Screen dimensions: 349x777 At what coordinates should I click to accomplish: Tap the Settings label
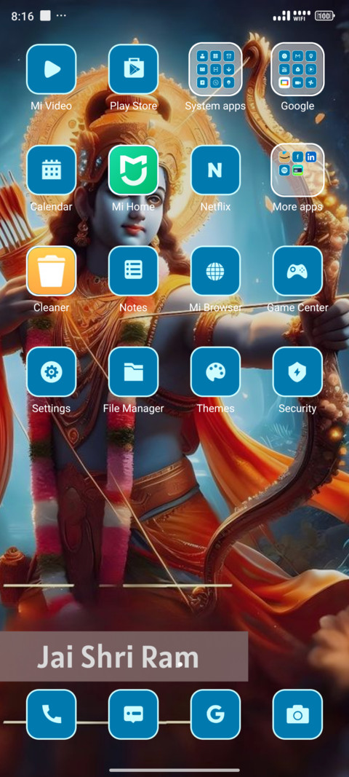[51, 409]
